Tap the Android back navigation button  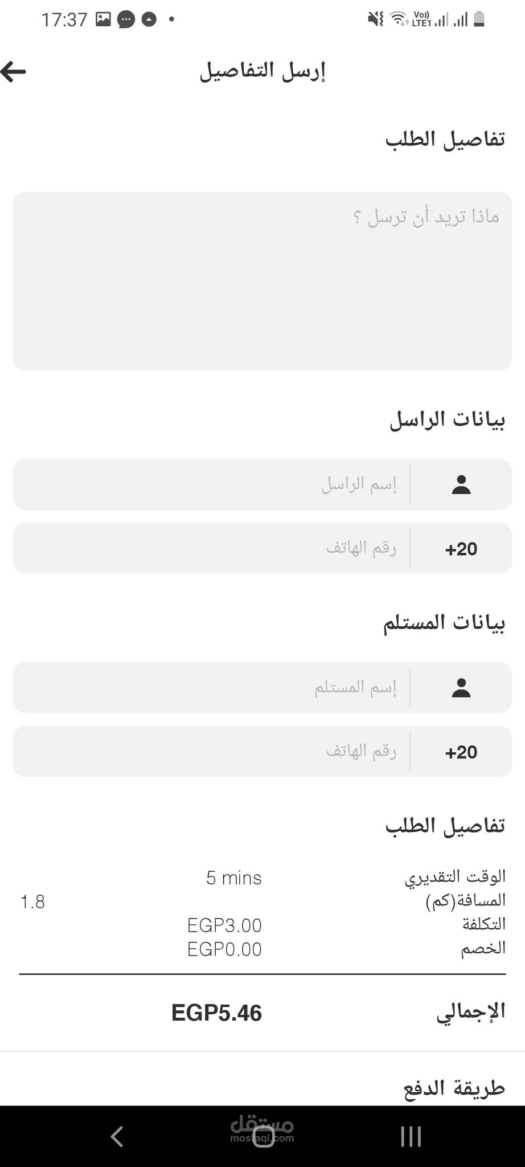[x=117, y=1136]
